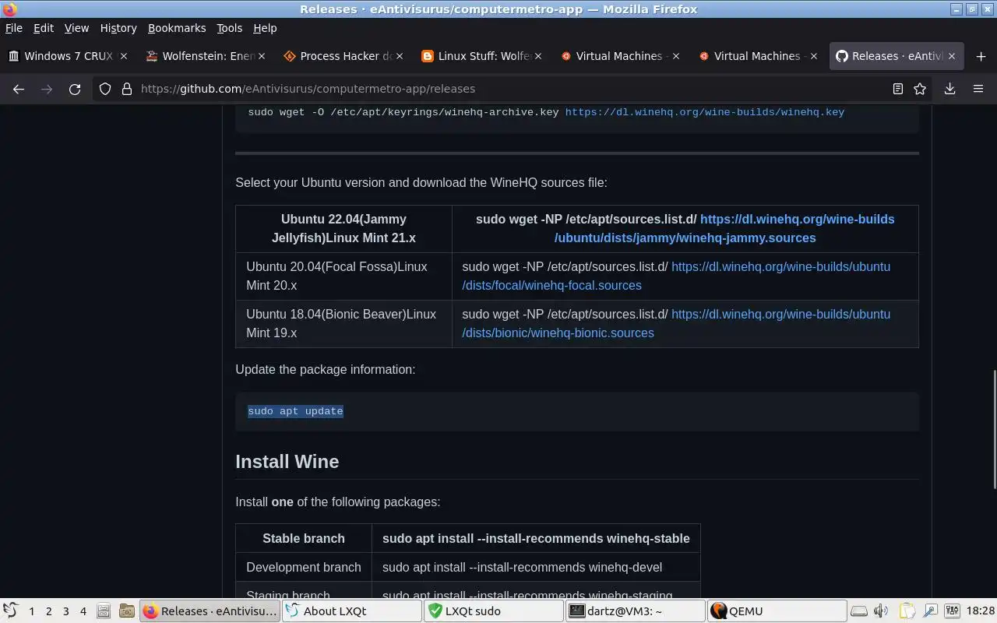This screenshot has width=997, height=623.
Task: Open the clipboard manager tray icon
Action: (x=907, y=611)
